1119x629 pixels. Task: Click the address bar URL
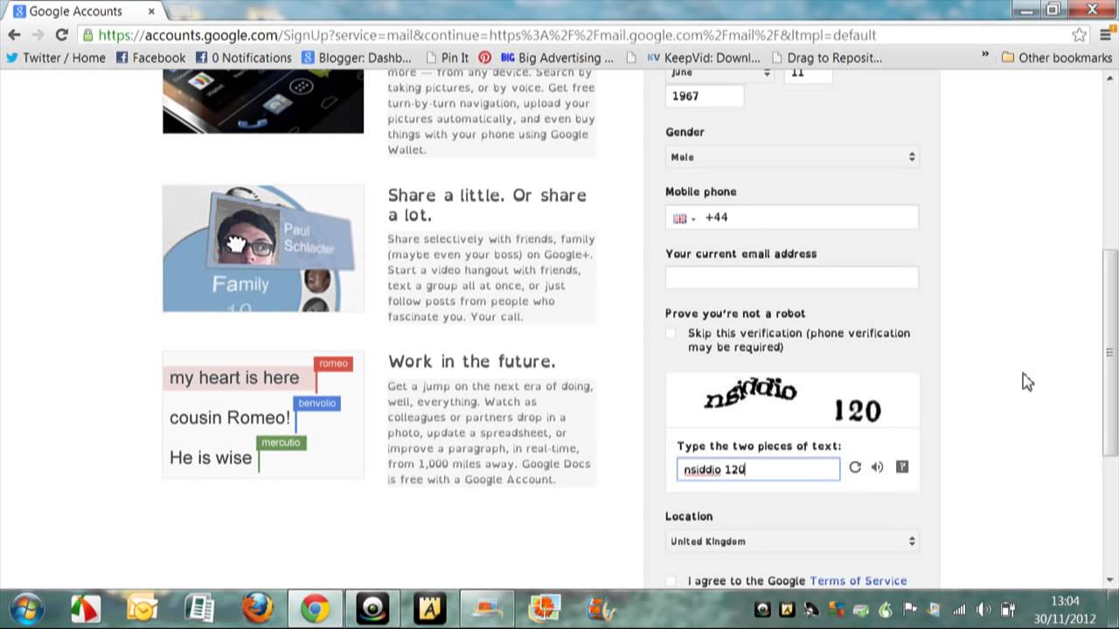[487, 35]
